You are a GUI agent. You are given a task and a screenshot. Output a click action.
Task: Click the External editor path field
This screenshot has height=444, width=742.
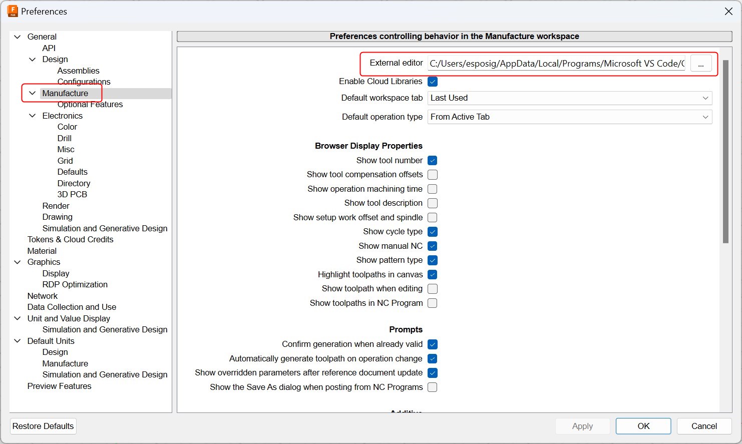[558, 64]
